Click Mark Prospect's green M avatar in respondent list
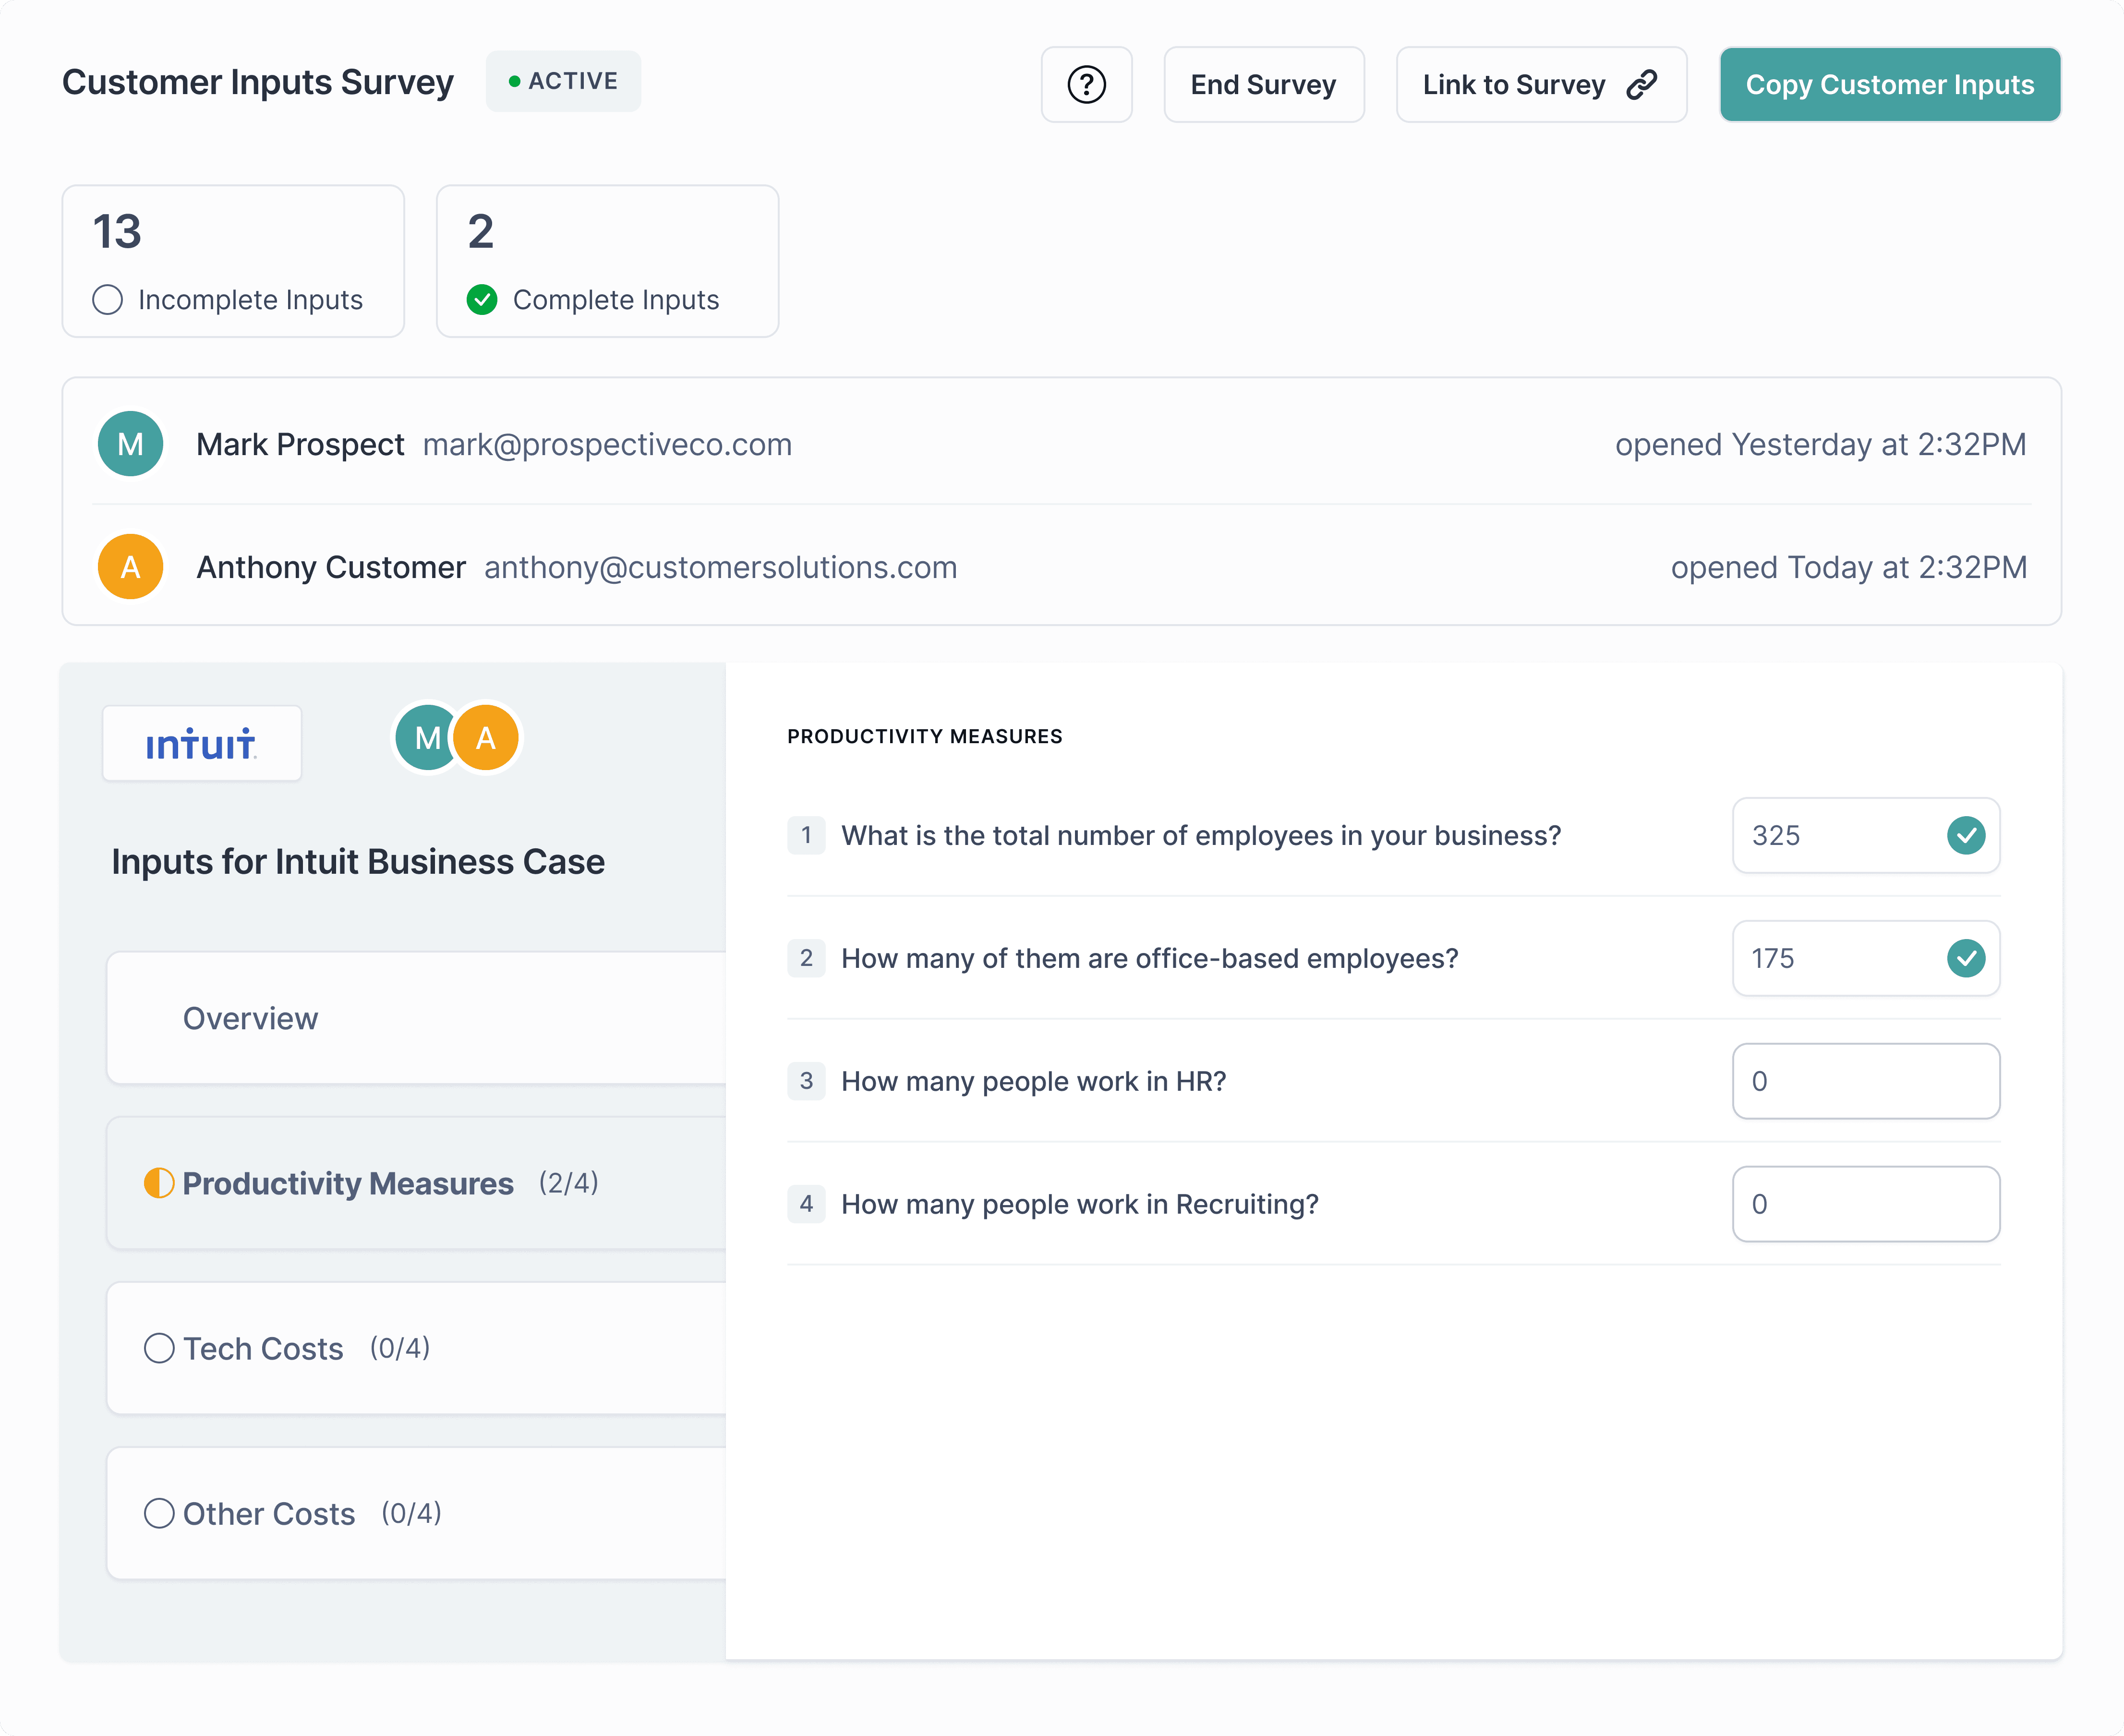Viewport: 2124px width, 1736px height. [x=130, y=444]
